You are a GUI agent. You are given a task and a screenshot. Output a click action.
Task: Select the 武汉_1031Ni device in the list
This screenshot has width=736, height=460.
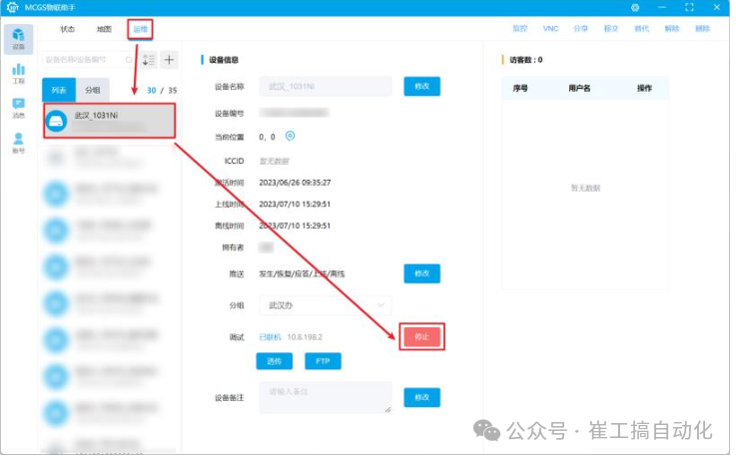click(110, 121)
